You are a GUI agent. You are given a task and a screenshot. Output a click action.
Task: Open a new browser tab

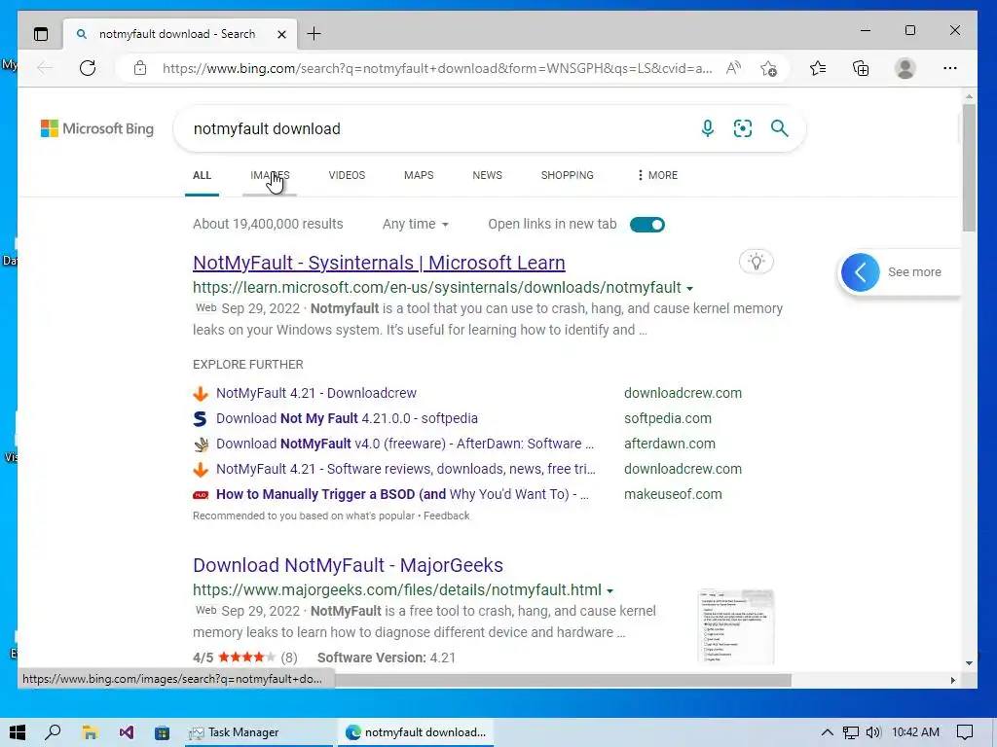tap(314, 34)
